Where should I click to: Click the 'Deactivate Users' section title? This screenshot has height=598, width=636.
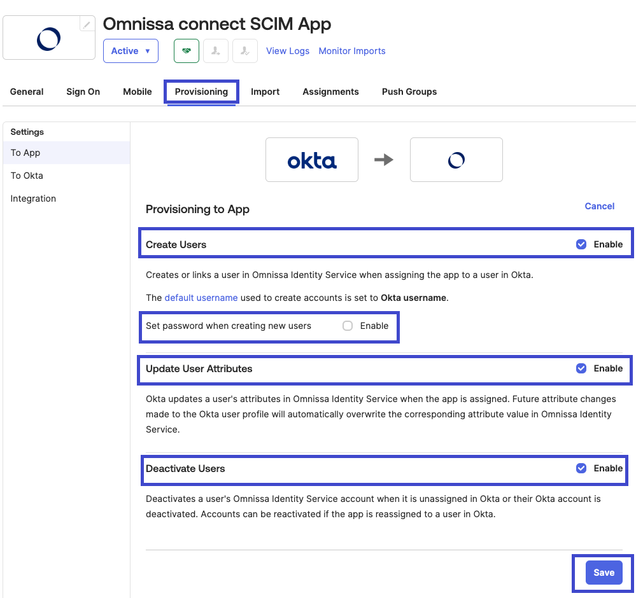tap(185, 469)
